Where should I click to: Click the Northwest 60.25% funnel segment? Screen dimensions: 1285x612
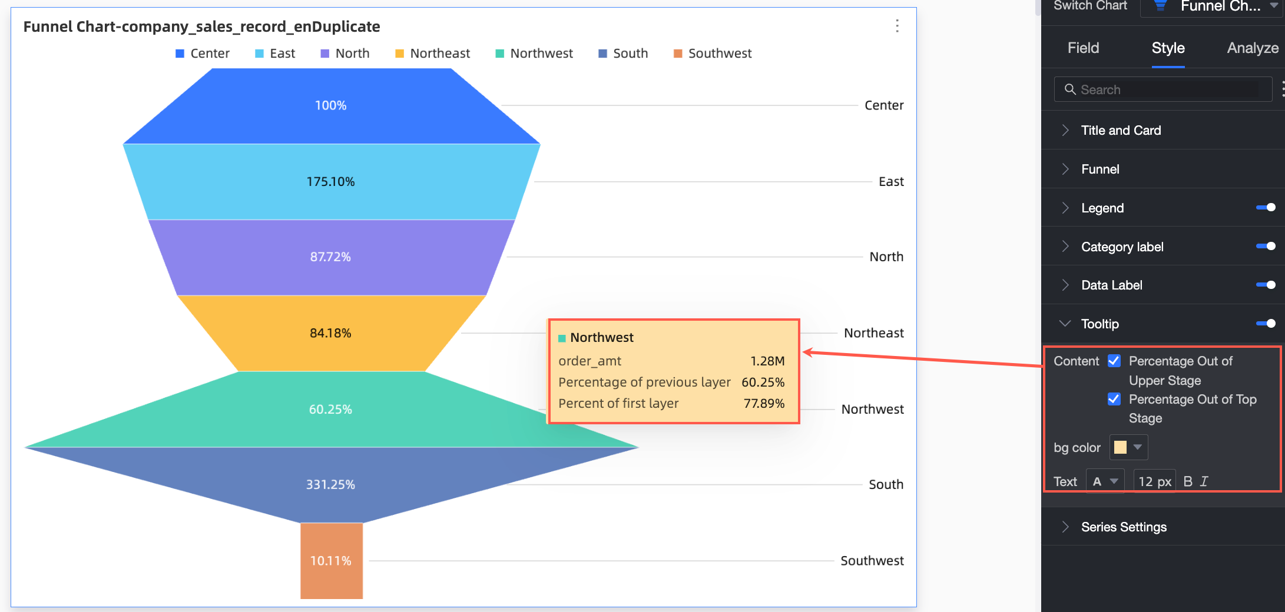[331, 410]
